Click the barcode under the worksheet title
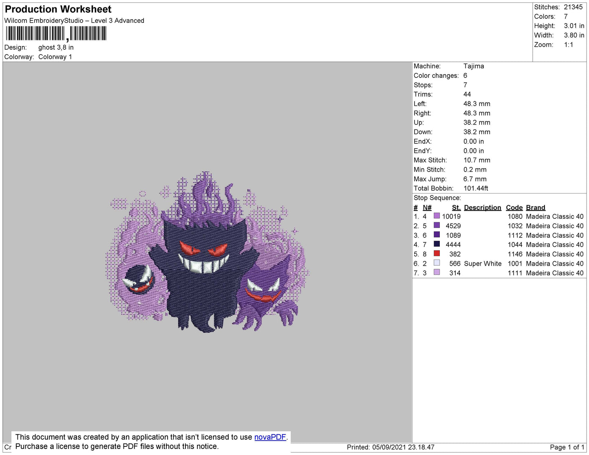Viewport: 589px width, 455px height. tap(56, 33)
